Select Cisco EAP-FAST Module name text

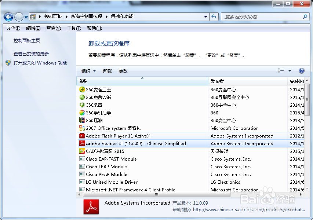(x=111, y=159)
